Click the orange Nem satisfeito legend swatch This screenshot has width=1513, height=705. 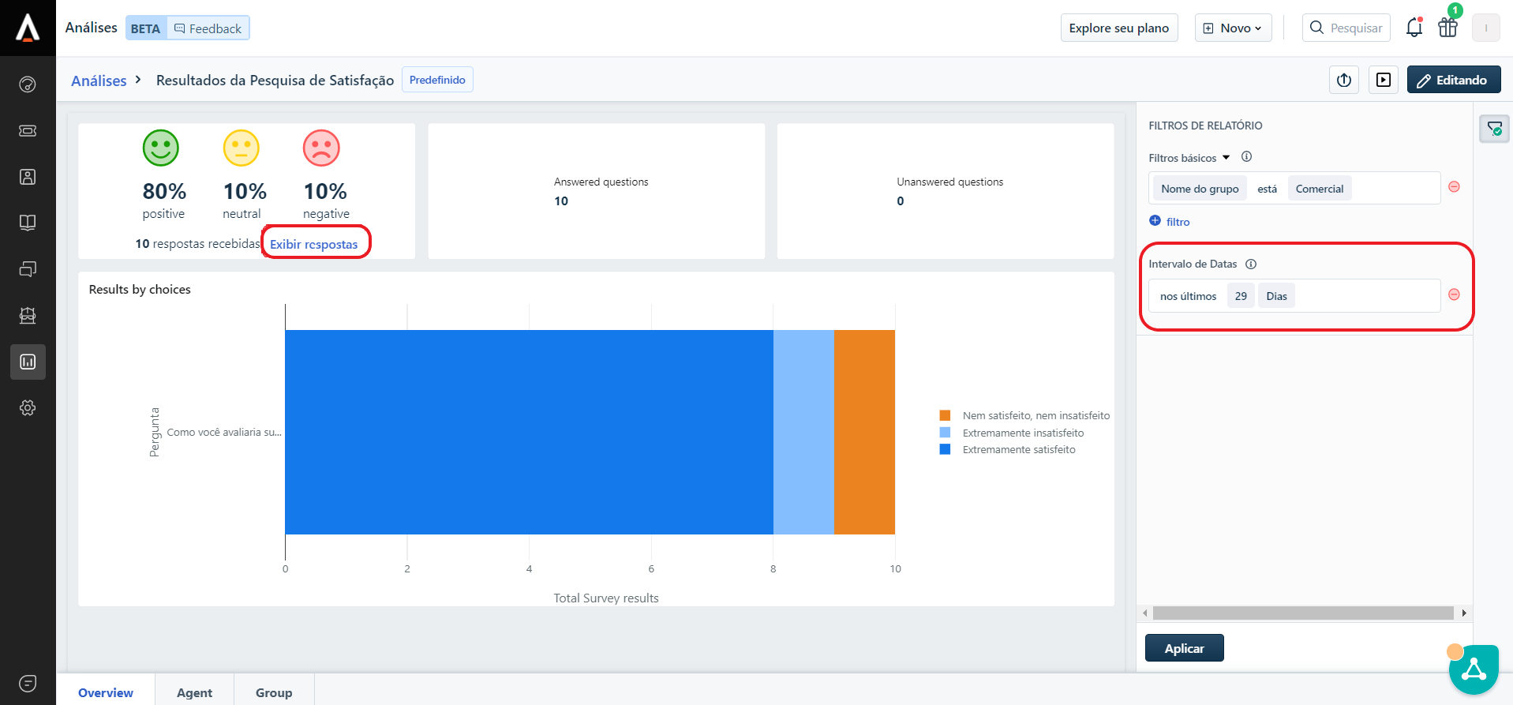click(945, 415)
